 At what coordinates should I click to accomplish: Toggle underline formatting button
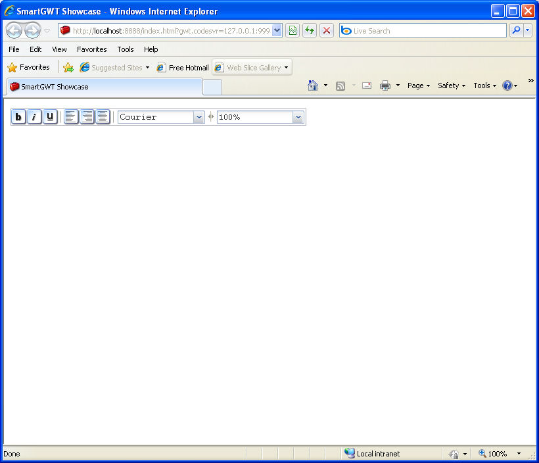pyautogui.click(x=50, y=117)
